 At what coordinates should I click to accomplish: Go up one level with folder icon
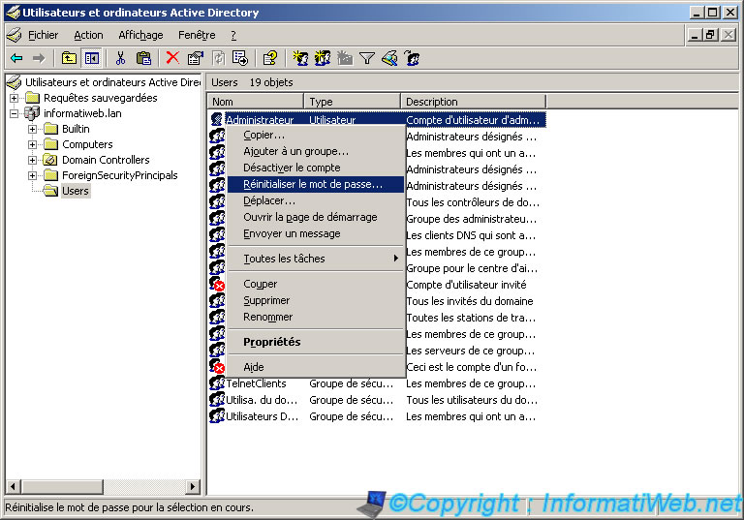[x=70, y=58]
